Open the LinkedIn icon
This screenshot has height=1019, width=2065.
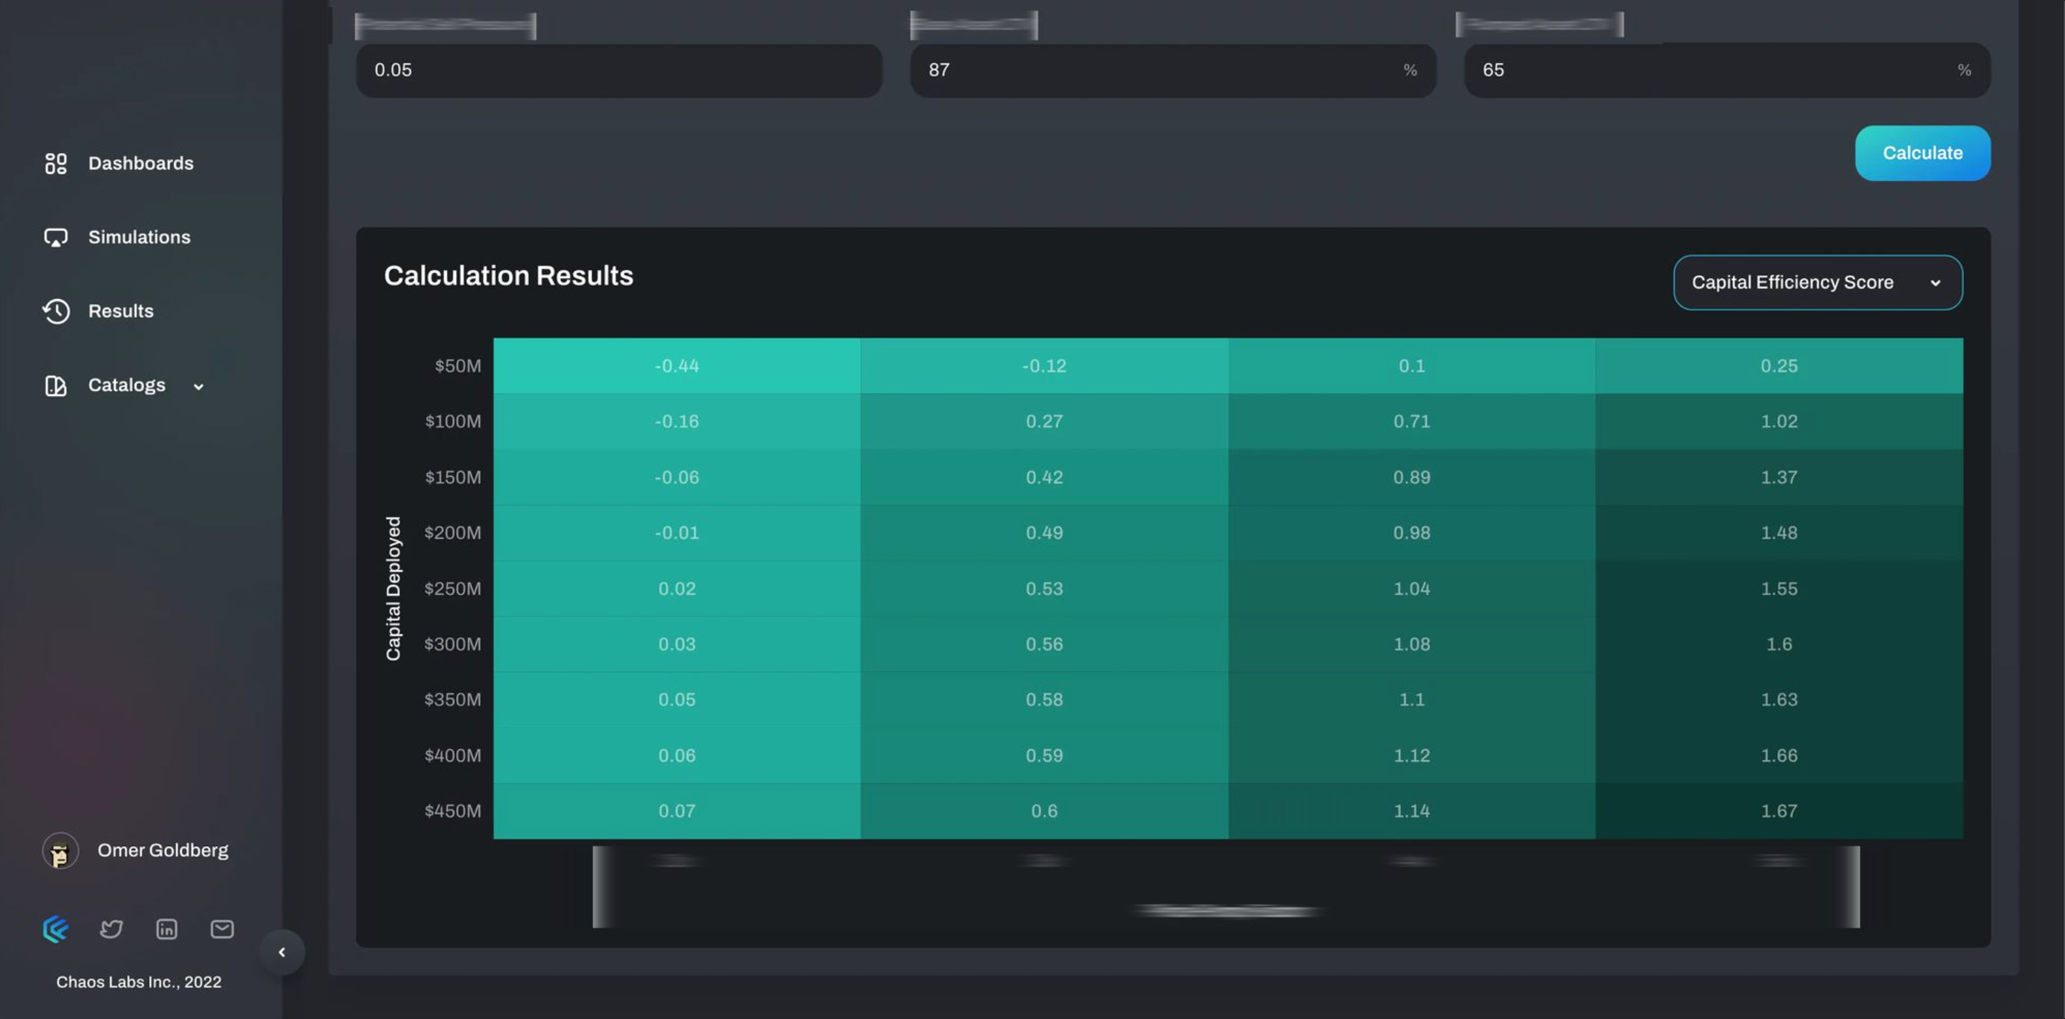(x=167, y=930)
